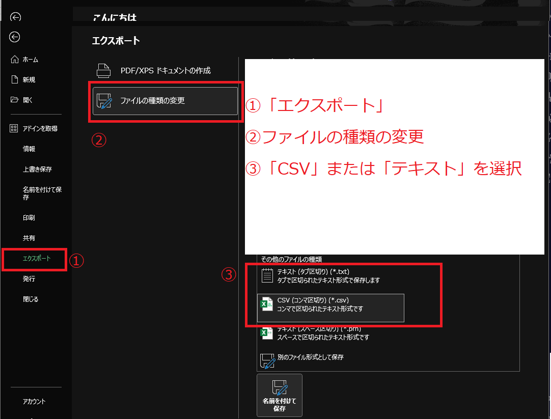Open the 印刷 page
551x419 pixels.
point(29,218)
